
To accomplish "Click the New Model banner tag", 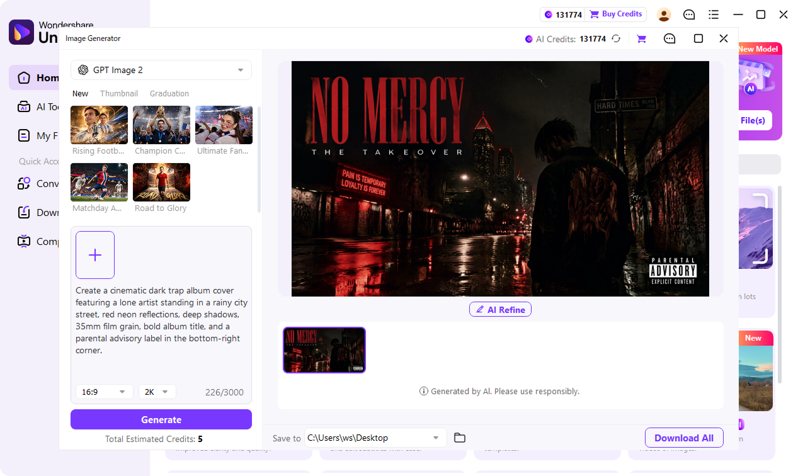I will [758, 48].
